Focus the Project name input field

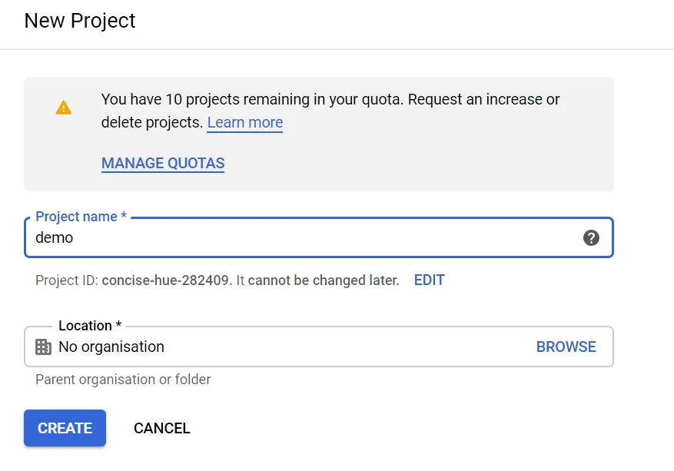pyautogui.click(x=318, y=237)
